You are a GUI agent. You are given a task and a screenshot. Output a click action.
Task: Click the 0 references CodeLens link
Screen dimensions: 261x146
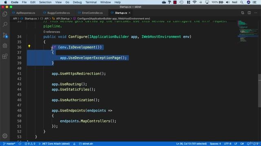click(52, 32)
